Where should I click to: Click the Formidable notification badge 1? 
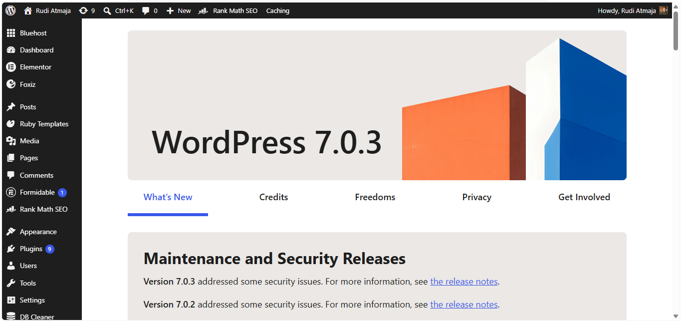click(x=62, y=192)
